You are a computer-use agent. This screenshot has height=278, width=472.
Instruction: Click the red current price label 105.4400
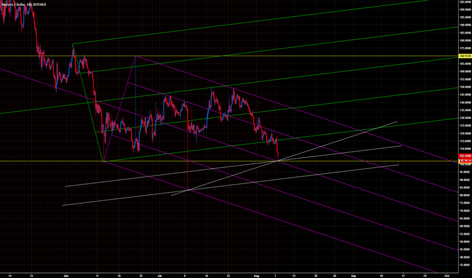(465, 156)
